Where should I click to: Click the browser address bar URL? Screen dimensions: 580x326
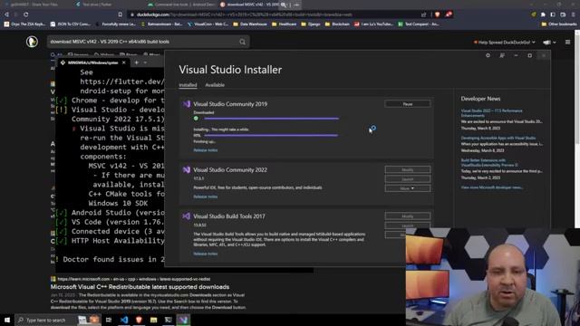pyautogui.click(x=244, y=14)
